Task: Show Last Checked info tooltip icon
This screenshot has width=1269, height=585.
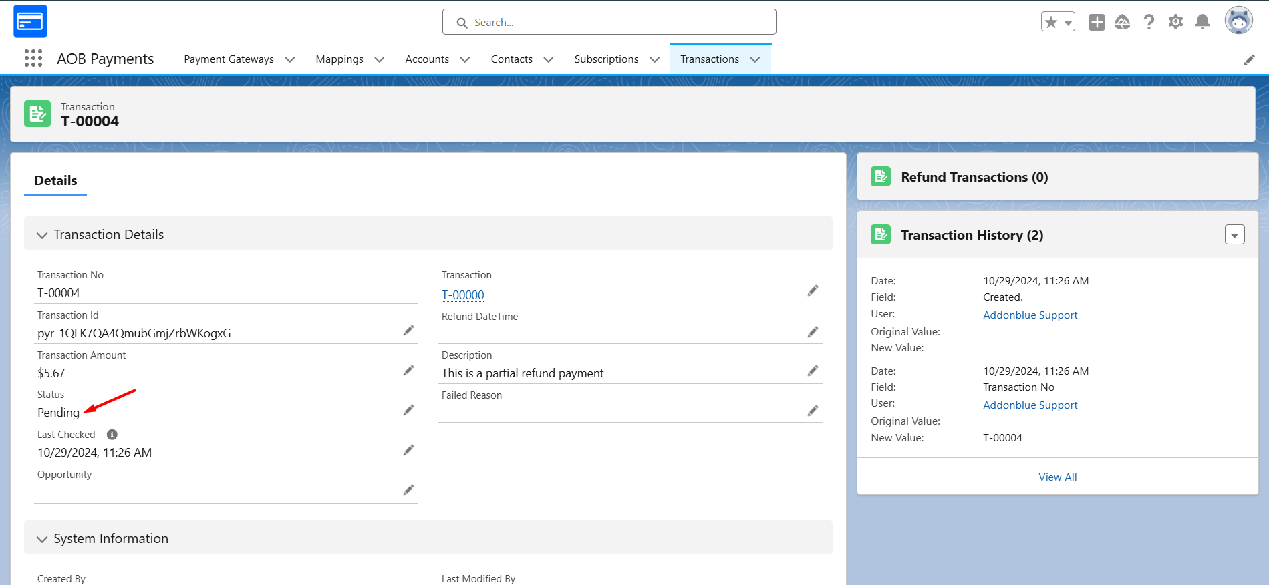Action: [112, 435]
